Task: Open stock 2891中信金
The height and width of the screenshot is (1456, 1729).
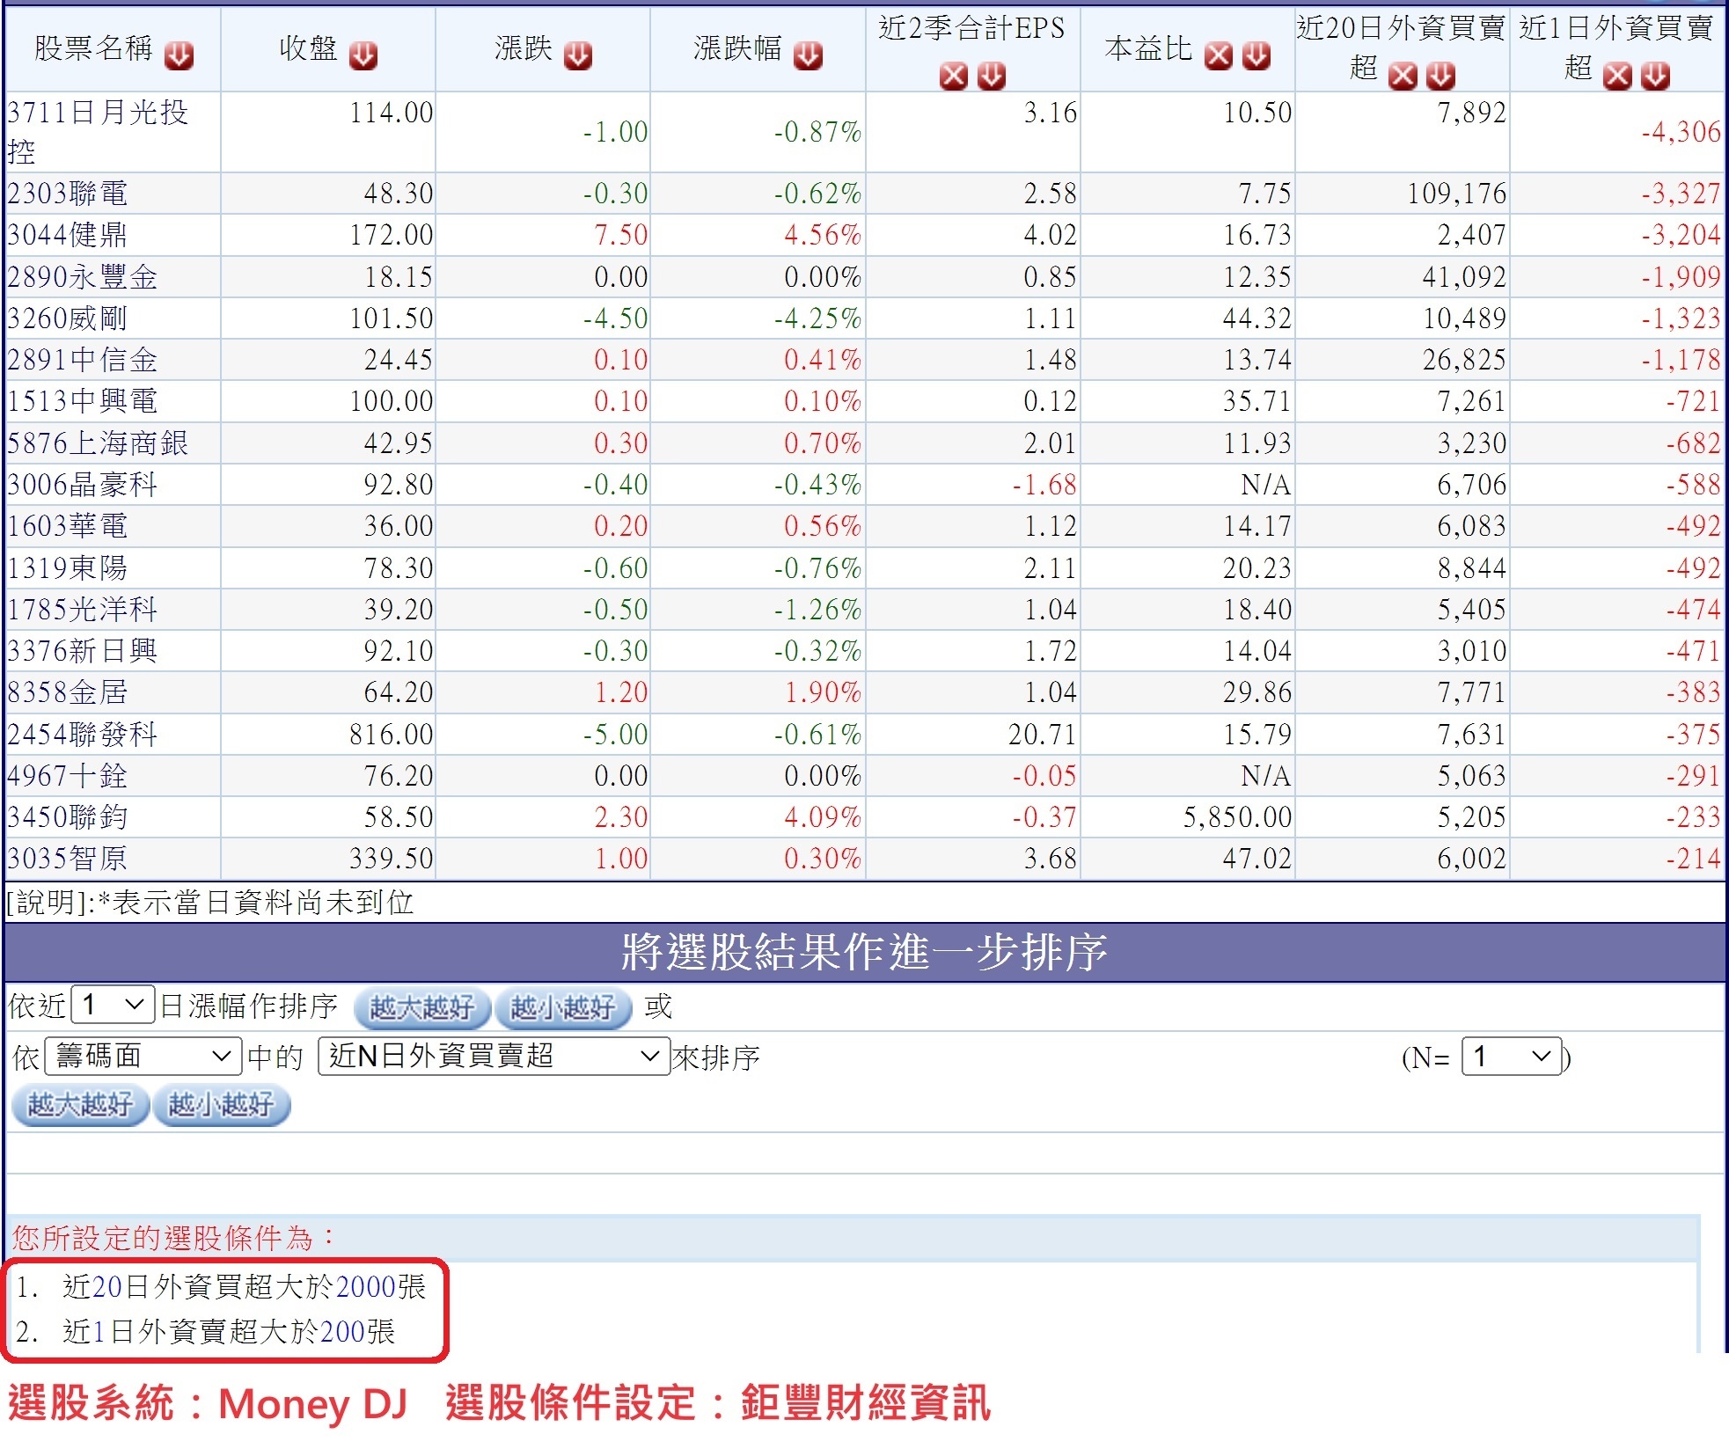Action: 83,360
